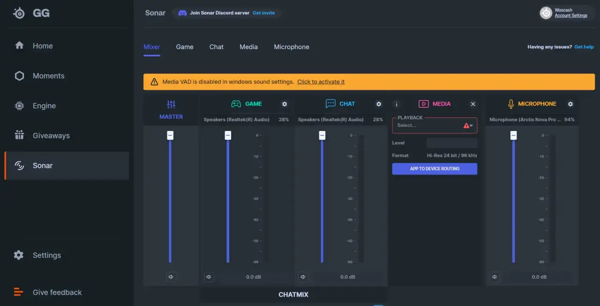This screenshot has width=600, height=306.
Task: Mute the Master channel
Action: [x=171, y=277]
